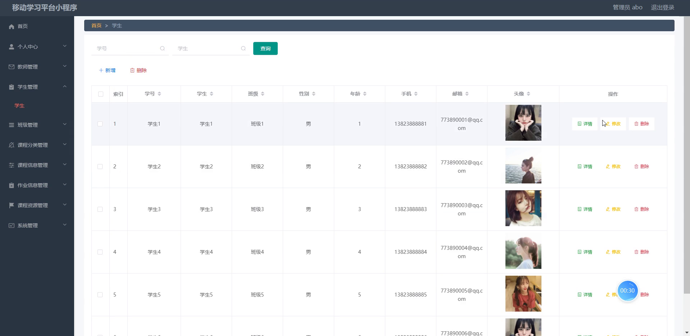This screenshot has height=336, width=690.
Task: Open 系统管理 menu label
Action: point(28,225)
